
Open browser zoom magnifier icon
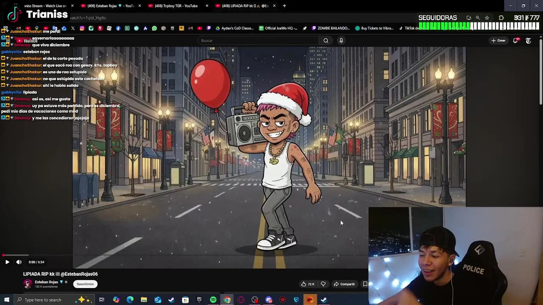coord(478,18)
